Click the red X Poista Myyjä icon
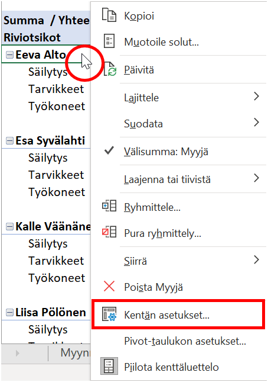Screen dimensions: 268x382 [x=109, y=286]
